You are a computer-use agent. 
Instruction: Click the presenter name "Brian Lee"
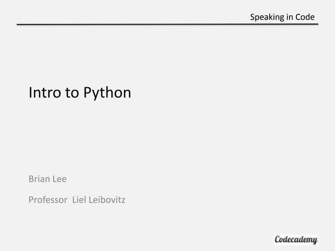point(48,179)
